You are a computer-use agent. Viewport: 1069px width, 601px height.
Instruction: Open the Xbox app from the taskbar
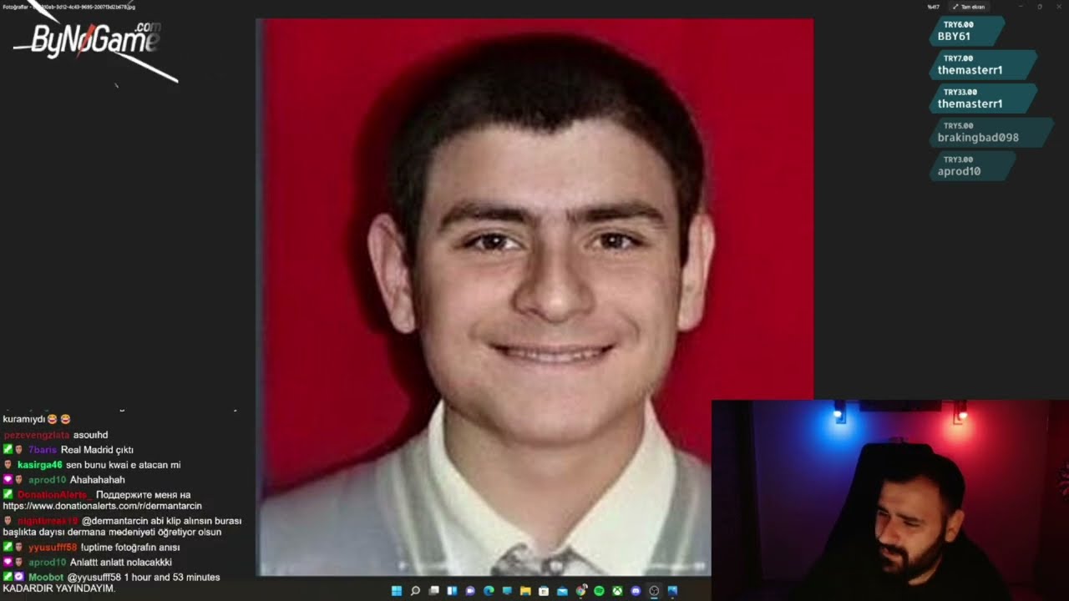617,591
